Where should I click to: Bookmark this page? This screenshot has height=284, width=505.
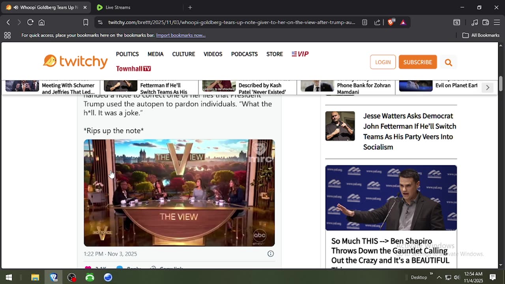coord(86,22)
